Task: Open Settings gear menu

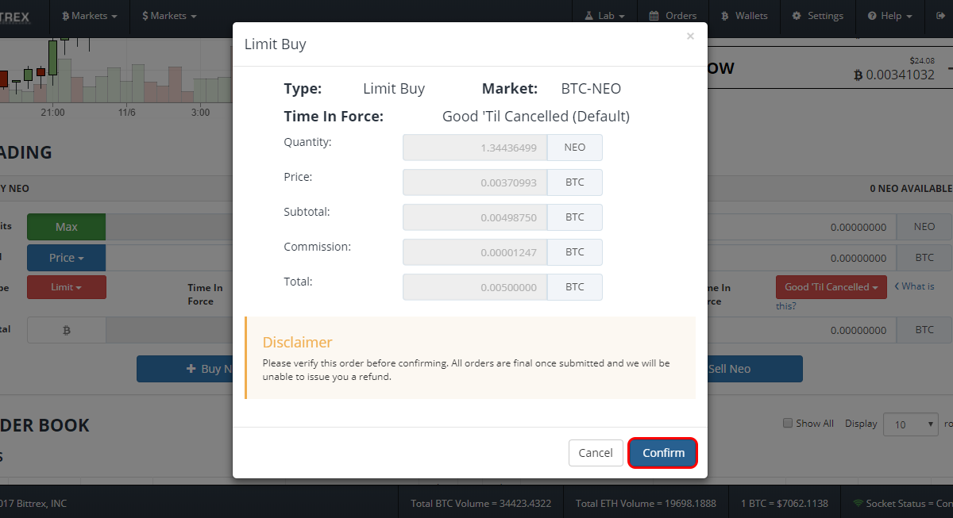Action: click(x=817, y=16)
